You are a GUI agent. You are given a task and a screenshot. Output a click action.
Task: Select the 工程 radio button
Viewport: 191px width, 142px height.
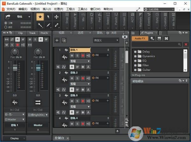tap(6, 23)
